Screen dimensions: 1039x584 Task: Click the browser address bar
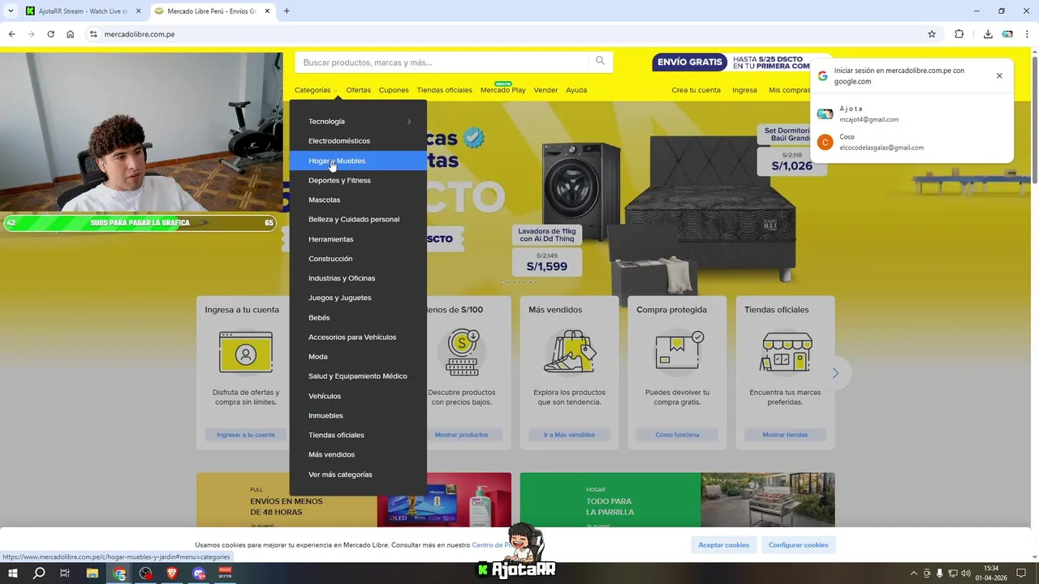coord(511,34)
